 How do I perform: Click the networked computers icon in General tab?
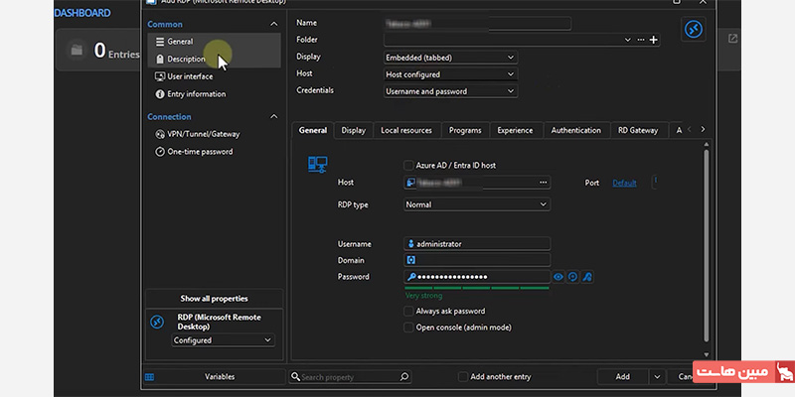(x=318, y=165)
